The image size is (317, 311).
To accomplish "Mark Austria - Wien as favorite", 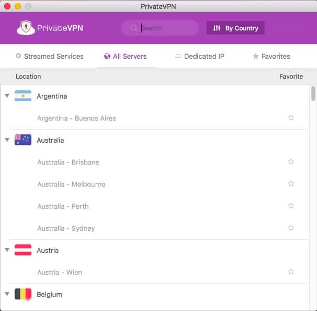I will 291,272.
